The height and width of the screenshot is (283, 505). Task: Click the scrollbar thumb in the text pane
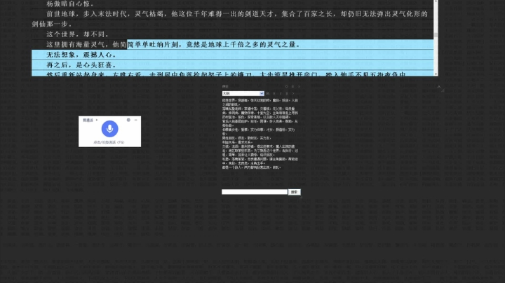[x=436, y=35]
